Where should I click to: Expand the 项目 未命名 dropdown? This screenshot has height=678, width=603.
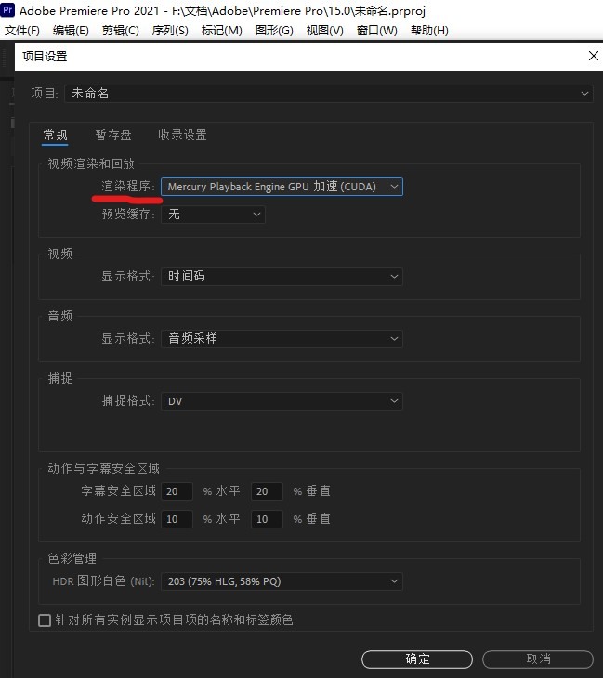pyautogui.click(x=328, y=94)
